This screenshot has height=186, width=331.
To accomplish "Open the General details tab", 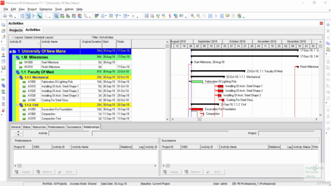I will (x=16, y=127).
